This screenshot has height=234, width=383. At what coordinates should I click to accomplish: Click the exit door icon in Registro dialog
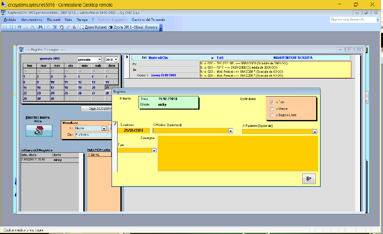[309, 179]
